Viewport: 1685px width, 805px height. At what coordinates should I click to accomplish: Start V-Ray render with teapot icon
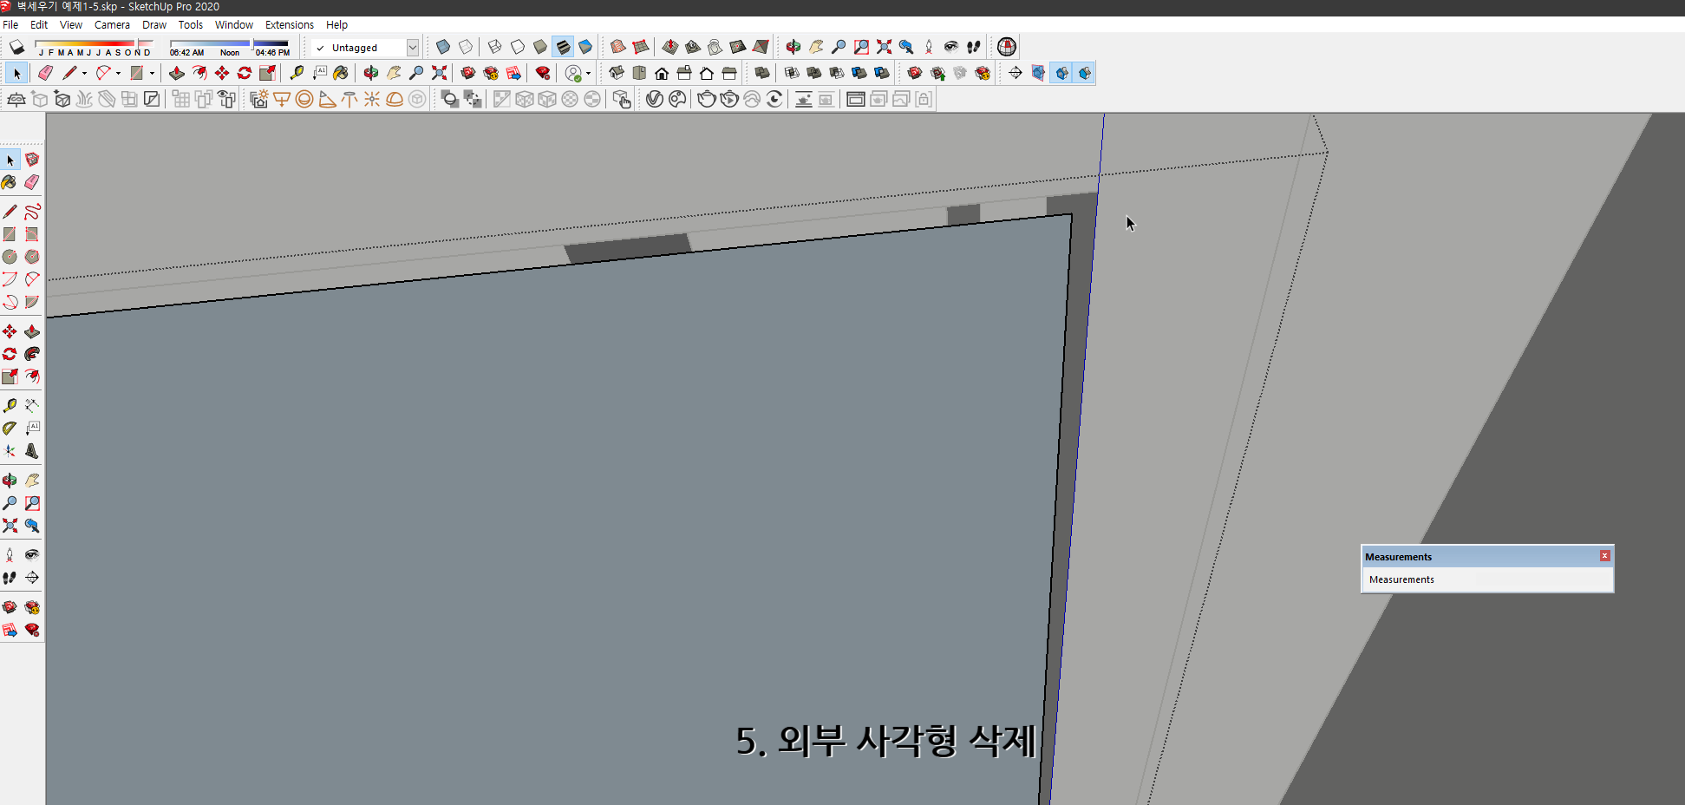(707, 100)
